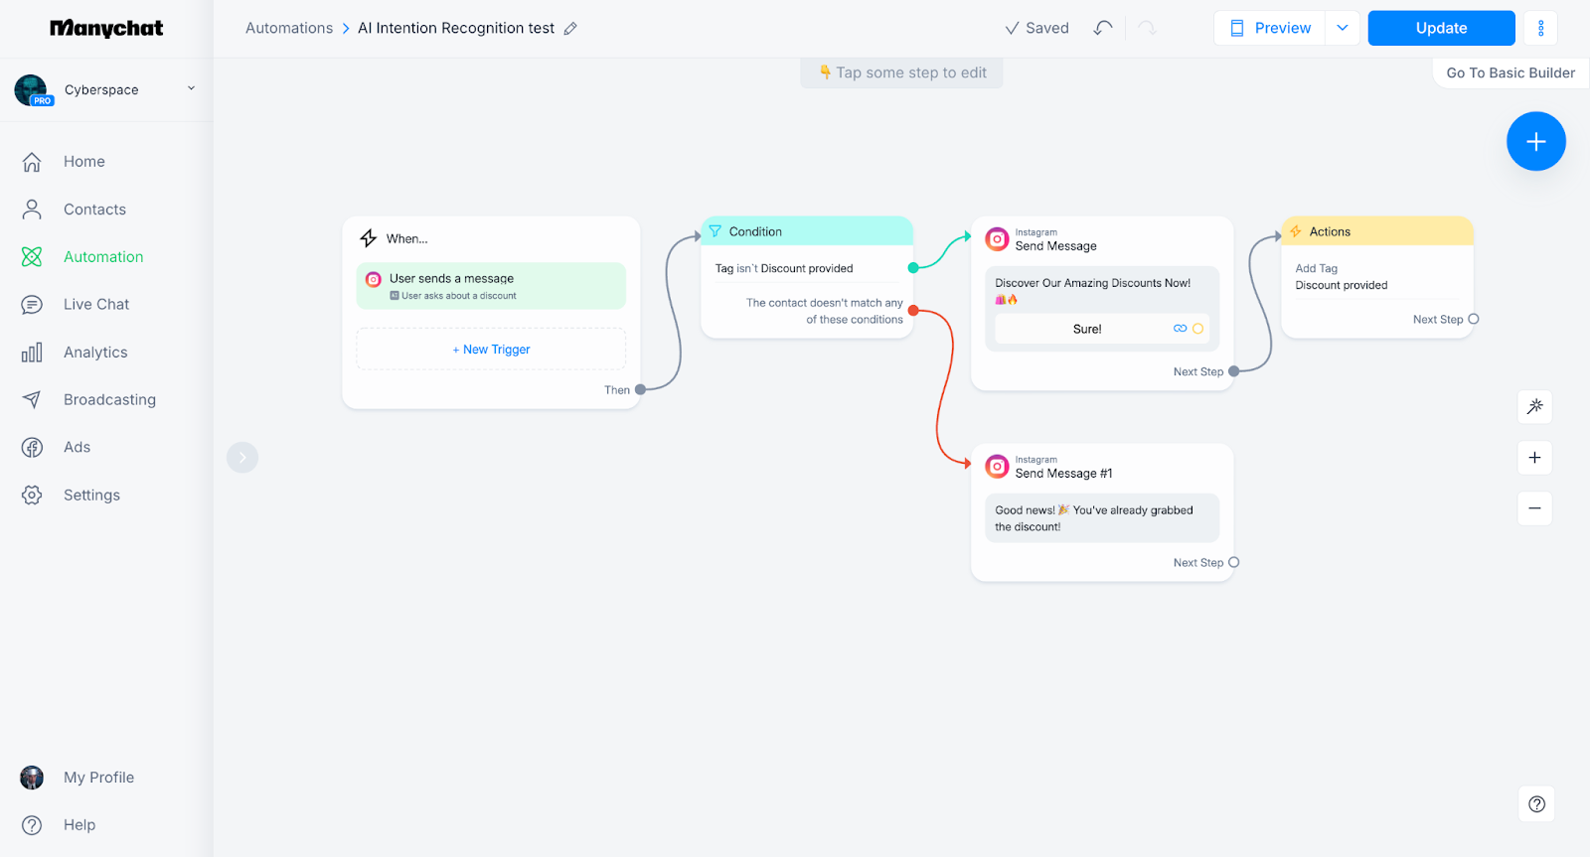Zoom out the canvas with minus

(x=1534, y=508)
